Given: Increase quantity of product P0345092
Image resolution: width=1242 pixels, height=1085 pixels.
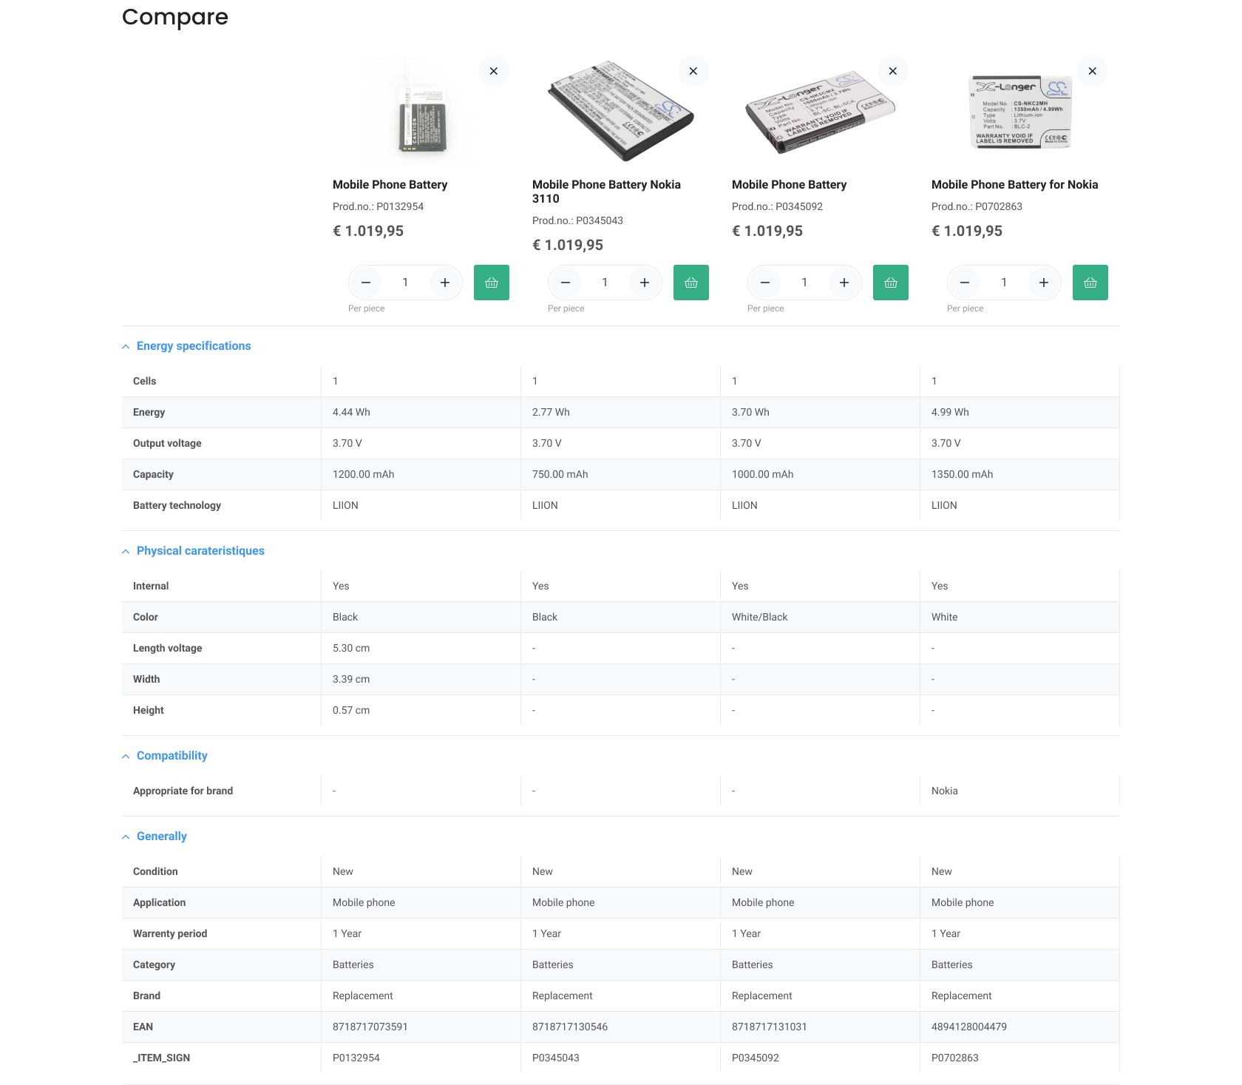Looking at the screenshot, I should click(844, 283).
